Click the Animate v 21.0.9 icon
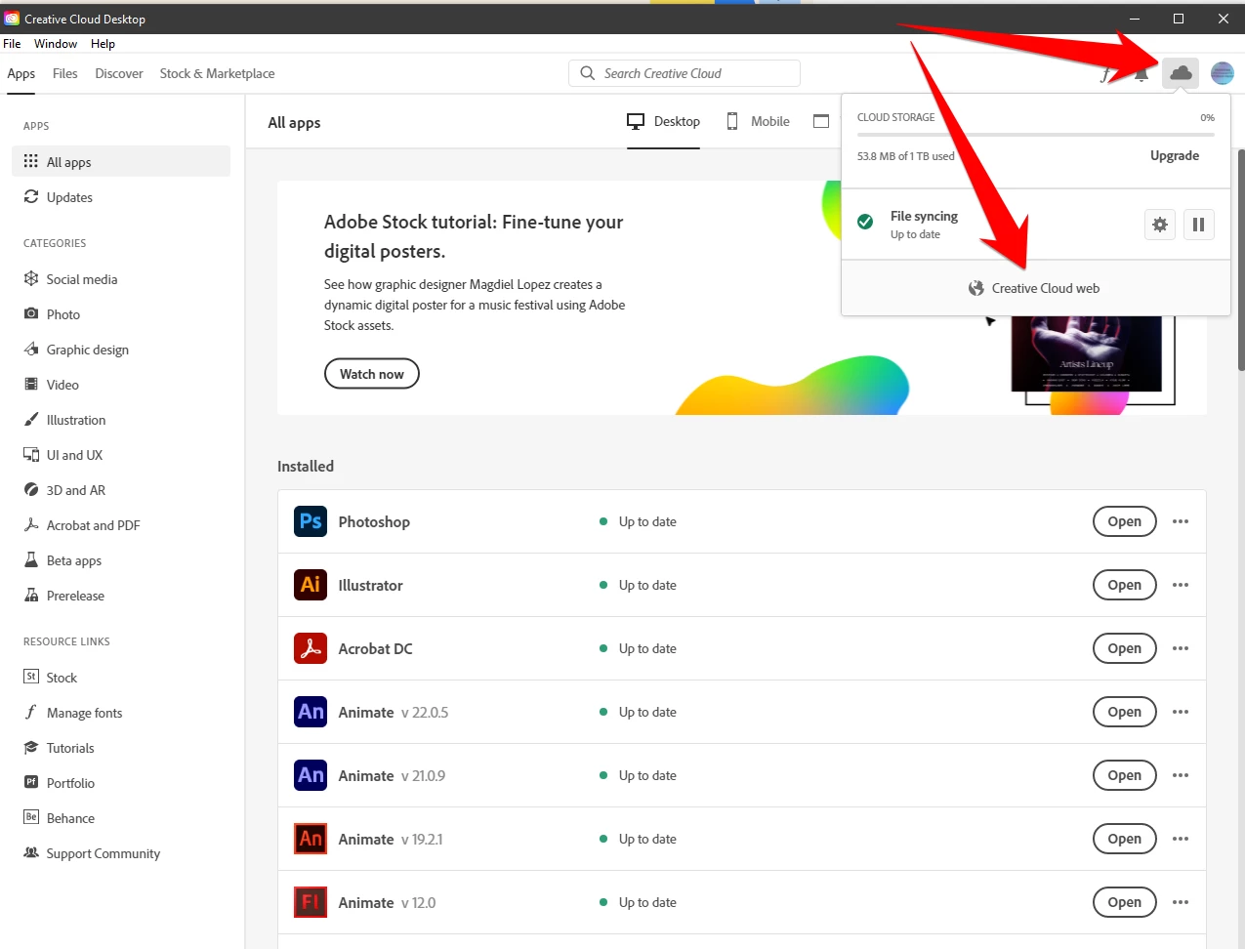Viewport: 1245px width, 949px height. (311, 775)
